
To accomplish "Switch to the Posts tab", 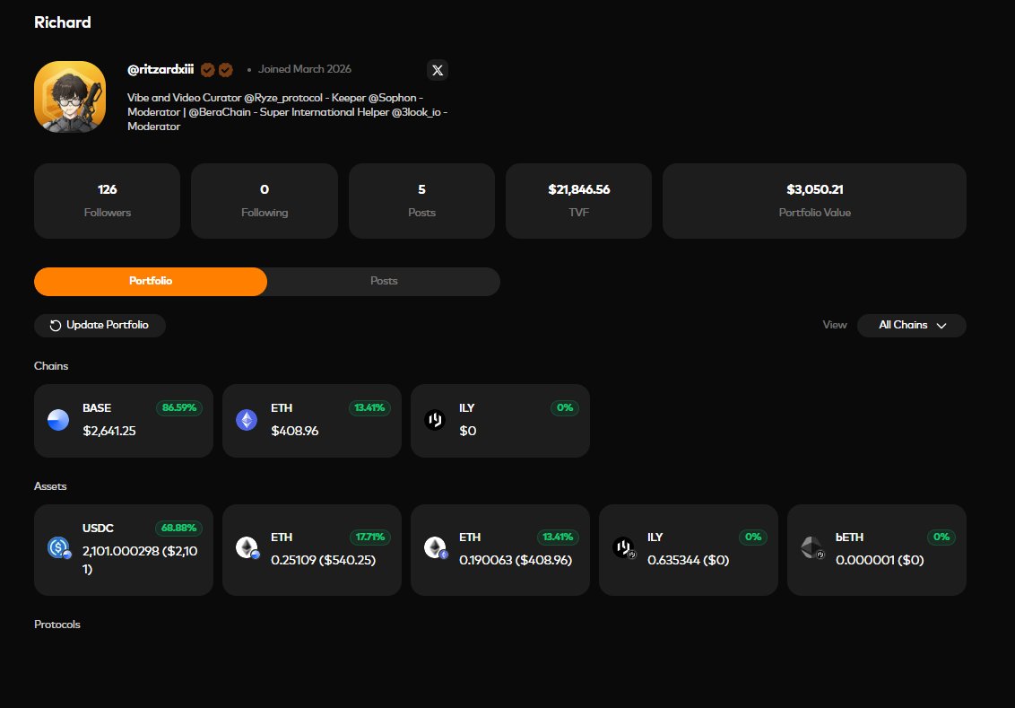I will pyautogui.click(x=384, y=281).
